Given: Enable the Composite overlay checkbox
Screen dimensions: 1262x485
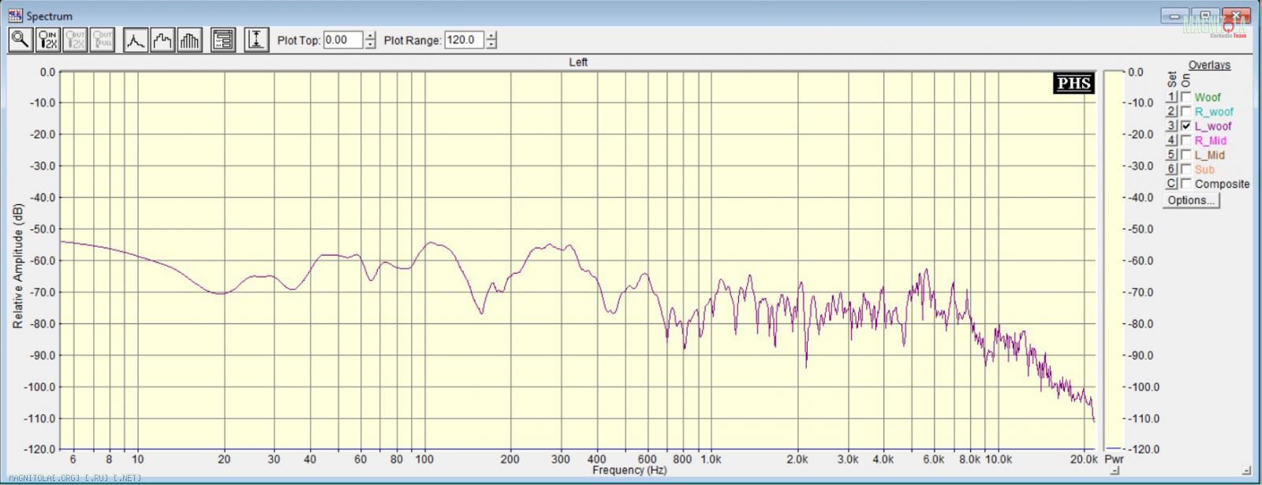Looking at the screenshot, I should pos(1185,184).
